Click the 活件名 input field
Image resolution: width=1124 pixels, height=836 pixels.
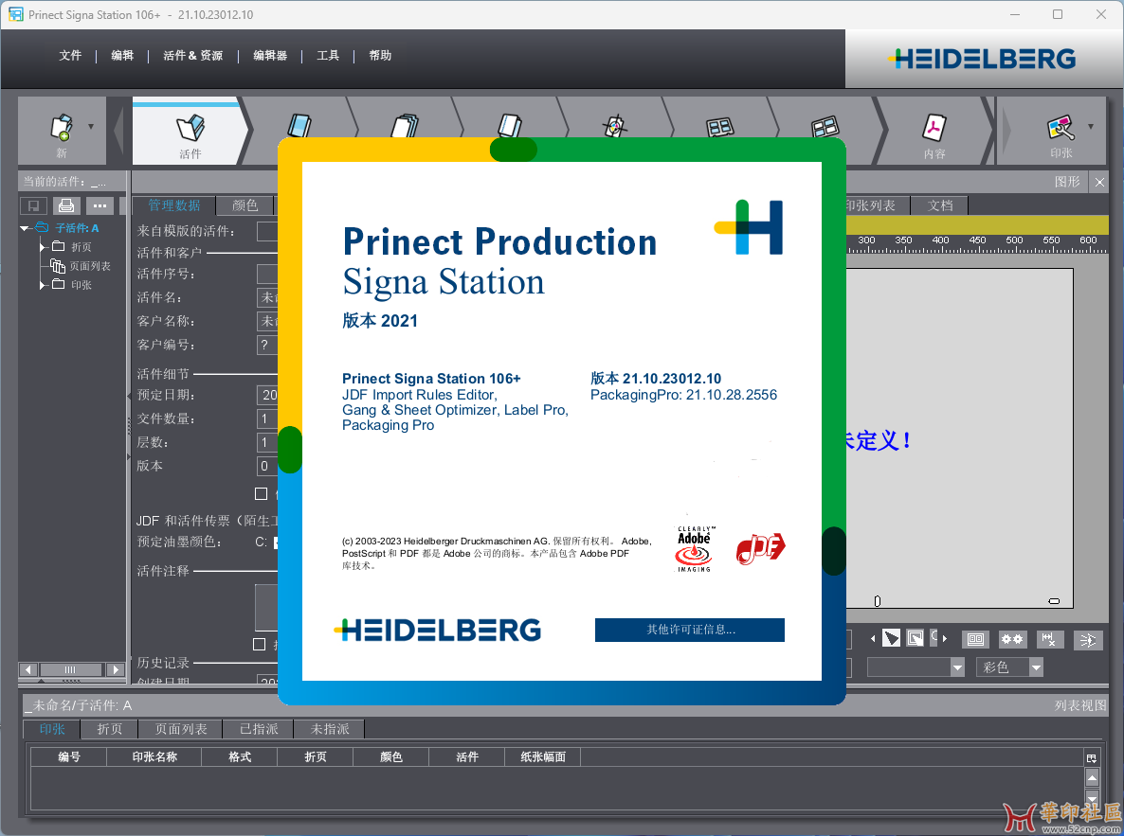[267, 297]
